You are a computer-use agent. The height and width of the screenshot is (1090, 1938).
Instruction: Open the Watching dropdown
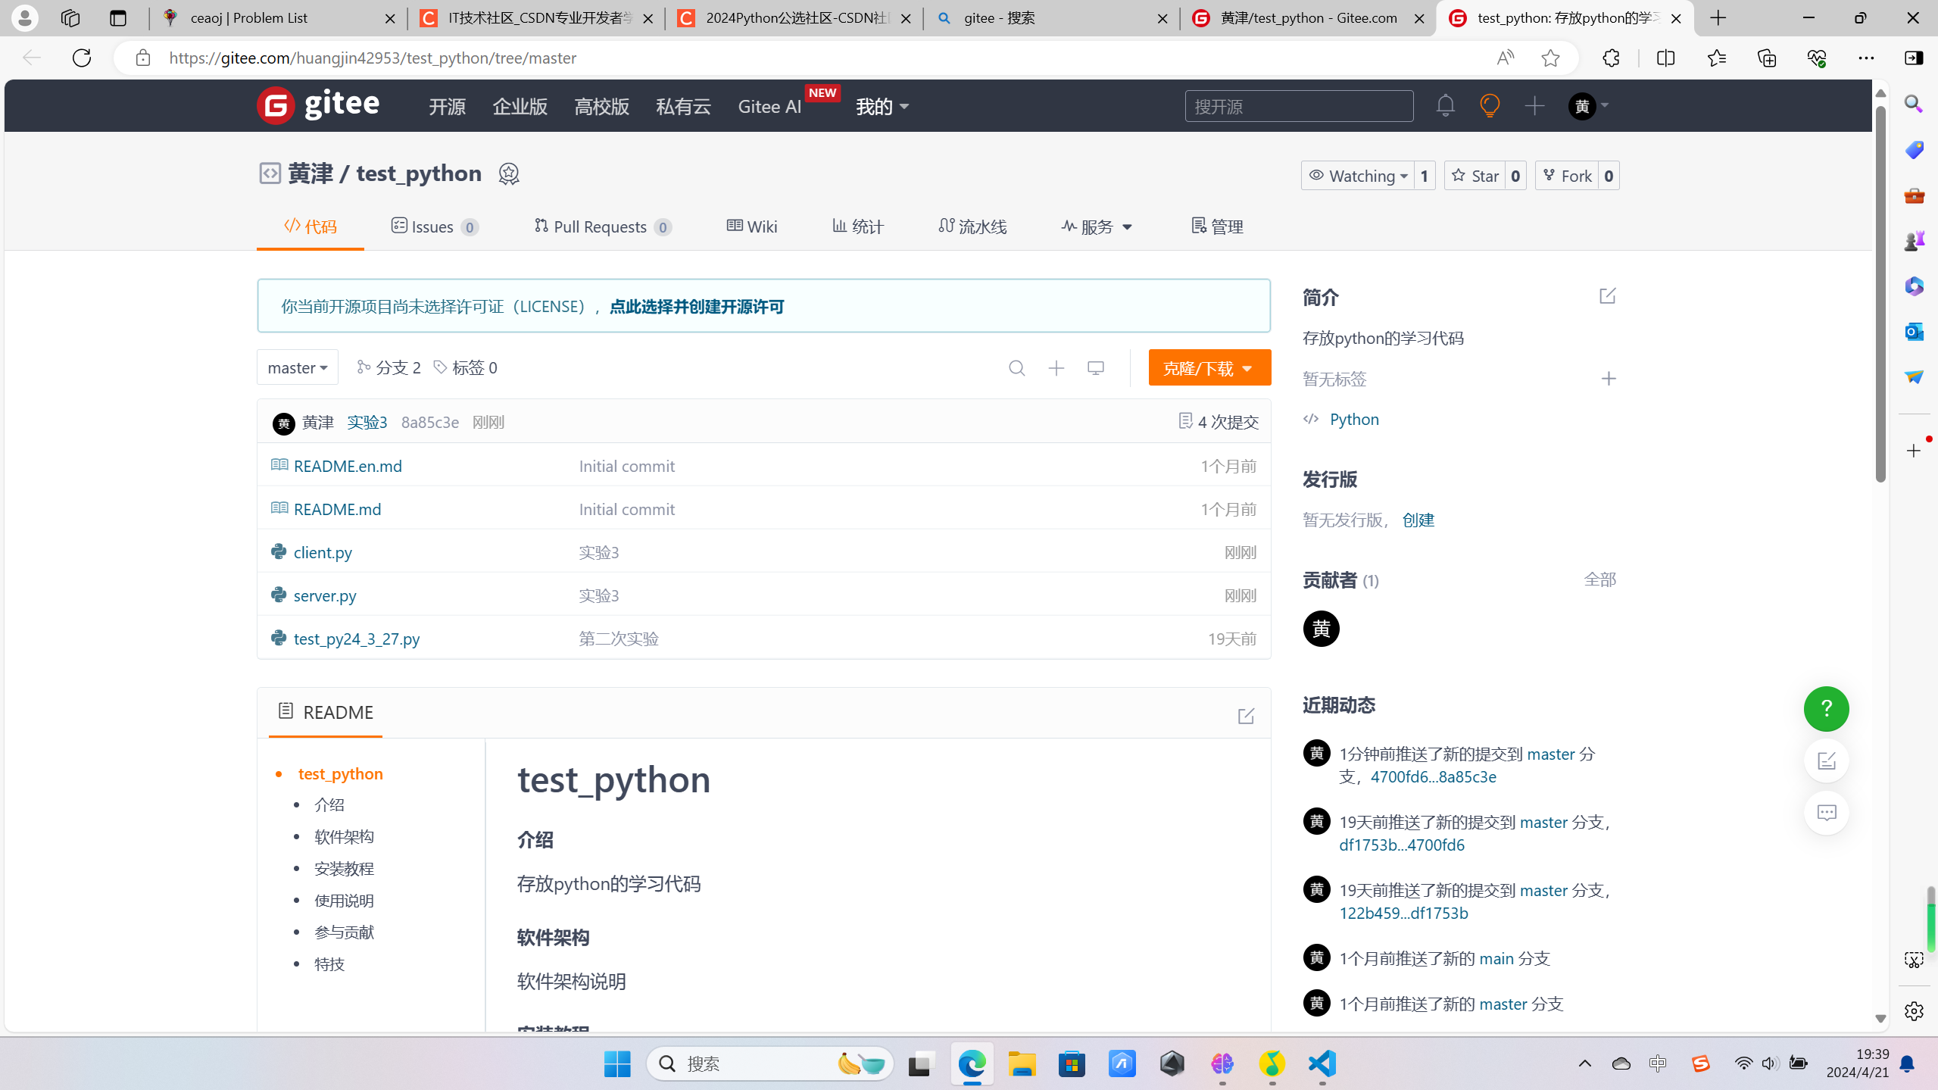coord(1358,176)
